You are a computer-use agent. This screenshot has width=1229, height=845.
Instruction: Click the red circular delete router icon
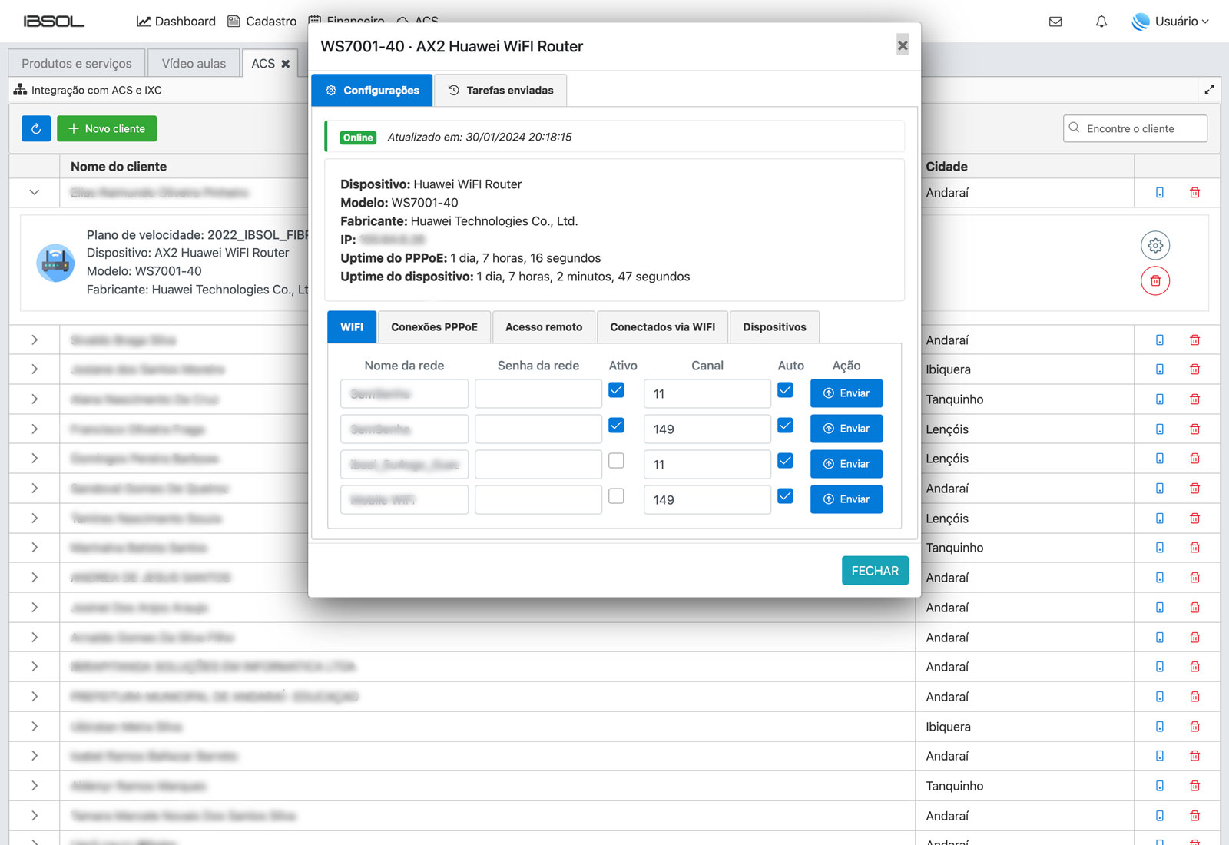point(1155,280)
